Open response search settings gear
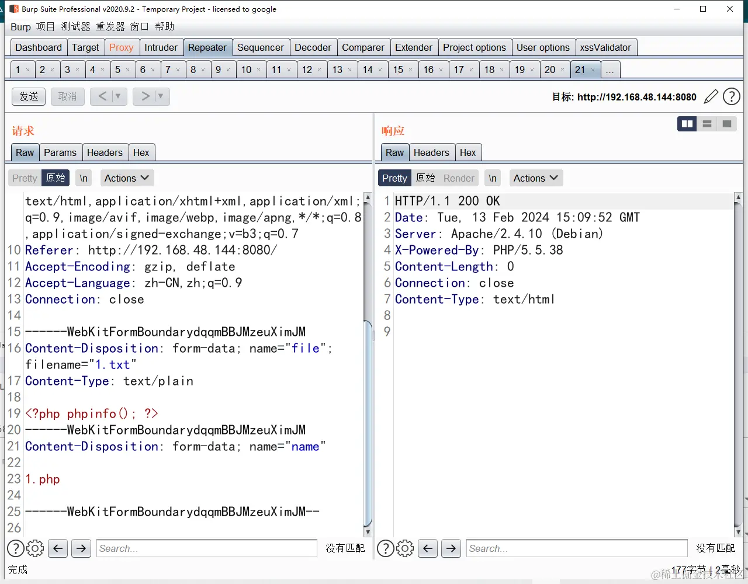The height and width of the screenshot is (584, 748). tap(405, 548)
